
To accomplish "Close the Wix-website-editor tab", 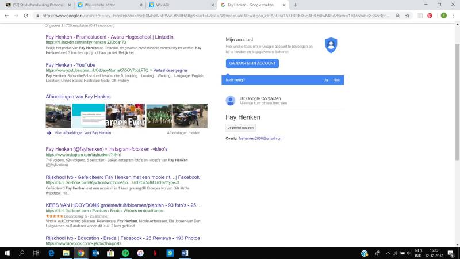I will click(141, 5).
